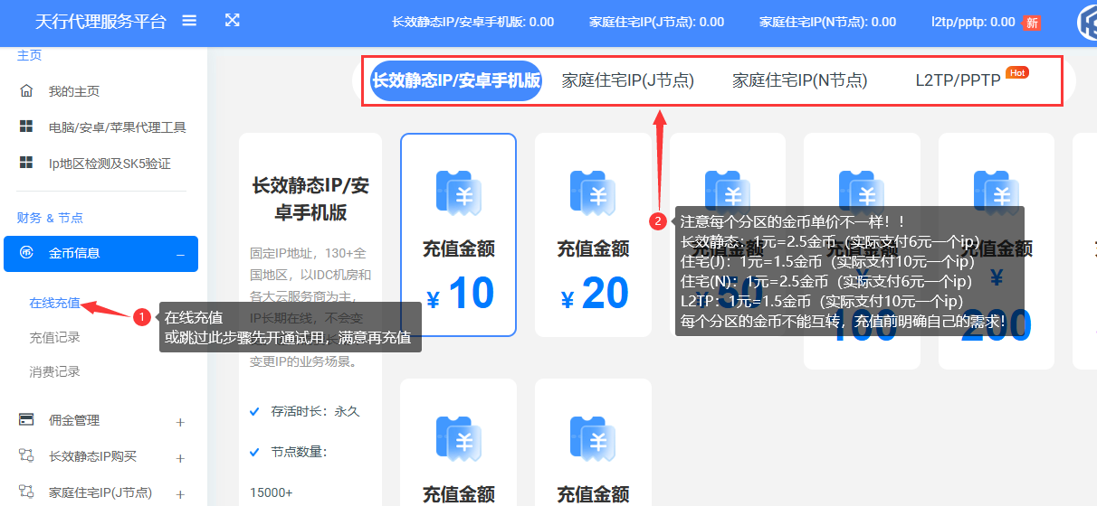Click the grid icon beside 电脑/安卓/苹果代理工具
Viewport: 1097px width, 506px height.
[x=26, y=127]
